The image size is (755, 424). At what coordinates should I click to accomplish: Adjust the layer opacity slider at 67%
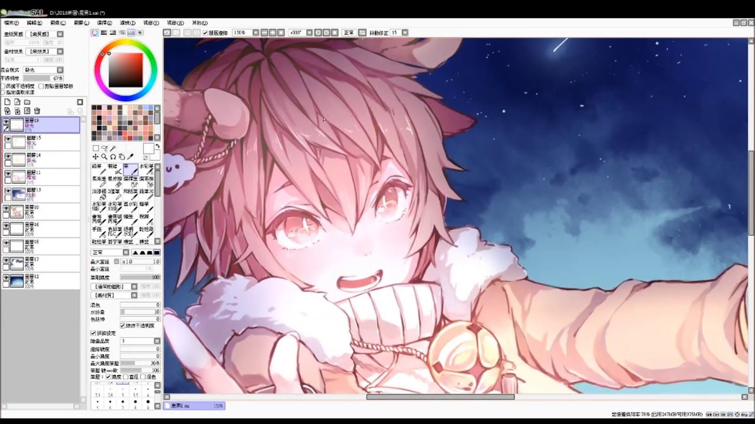43,78
